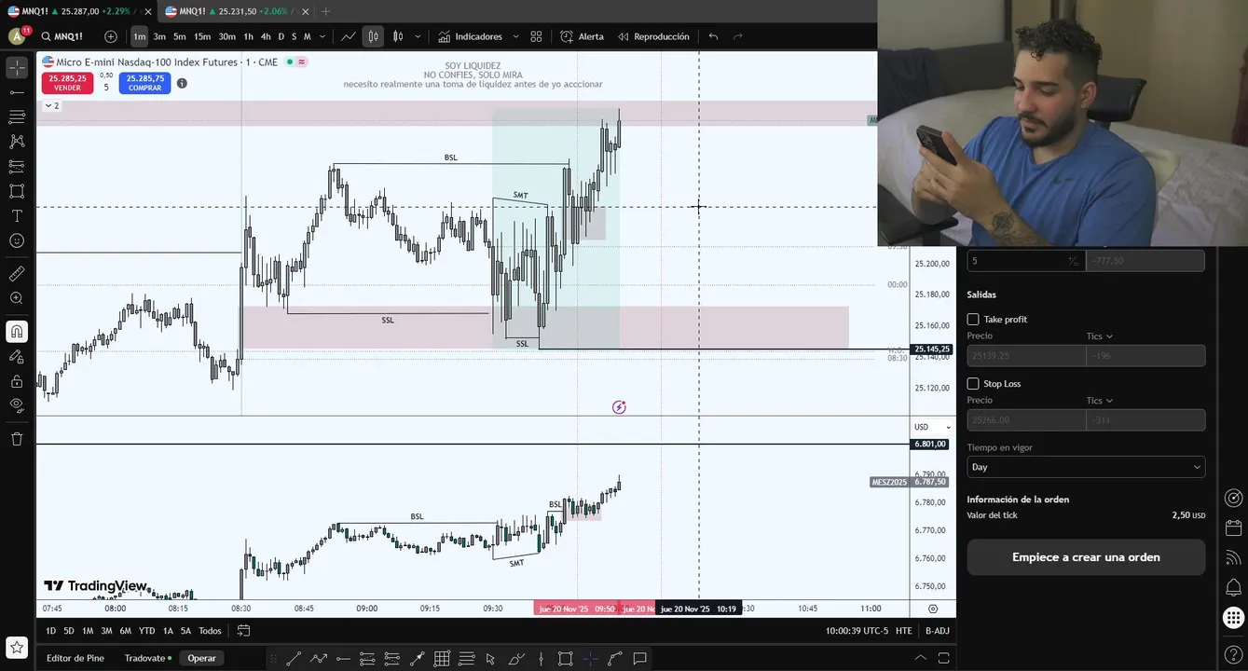Image resolution: width=1248 pixels, height=671 pixels.
Task: Open the alerts bell icon in right sidebar
Action: coord(1233,586)
